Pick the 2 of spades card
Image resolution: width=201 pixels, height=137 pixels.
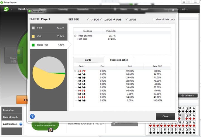coord(150,131)
